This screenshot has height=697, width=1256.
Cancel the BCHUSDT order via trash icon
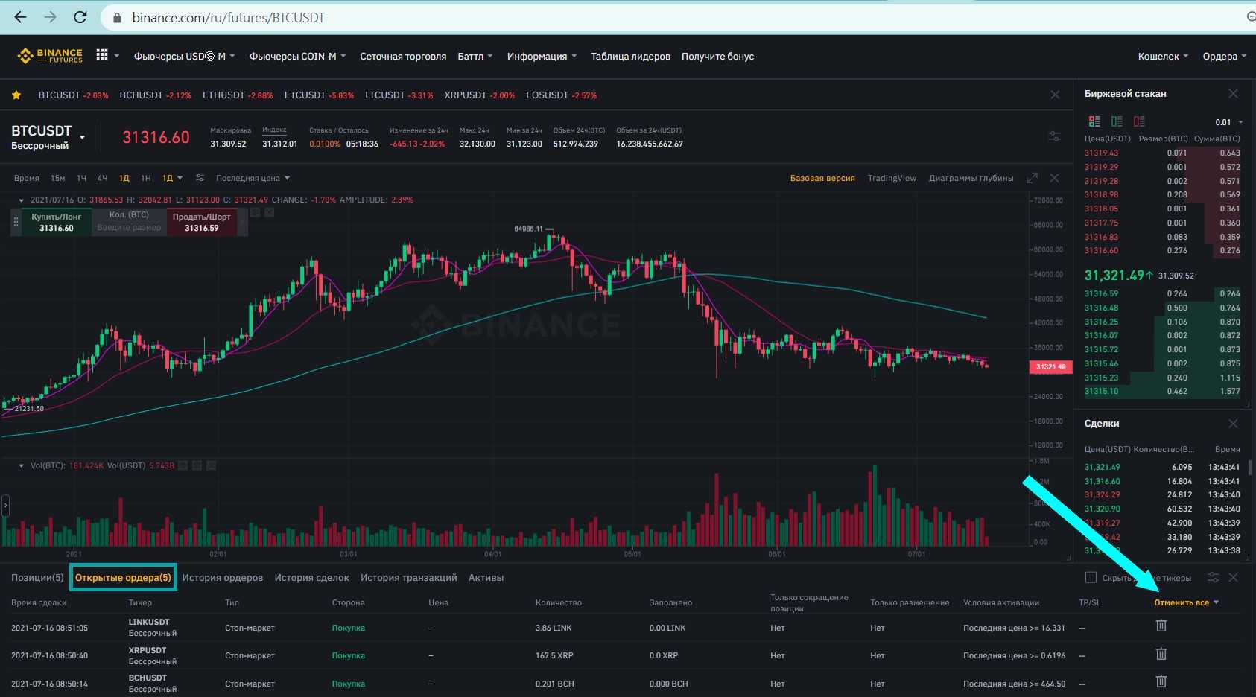[x=1161, y=682]
